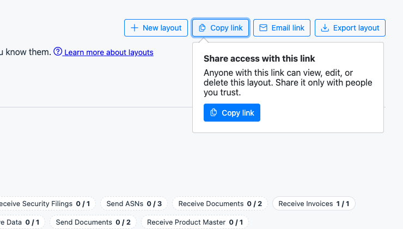This screenshot has width=403, height=229.
Task: Click the plus icon in New layout
Action: coord(135,28)
